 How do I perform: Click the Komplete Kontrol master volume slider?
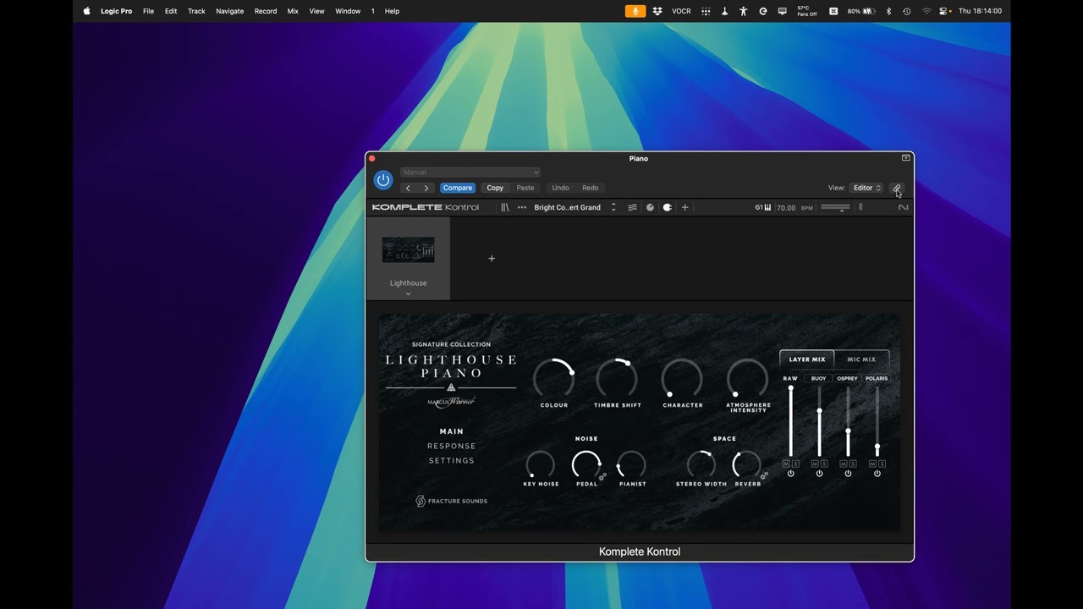click(x=835, y=207)
